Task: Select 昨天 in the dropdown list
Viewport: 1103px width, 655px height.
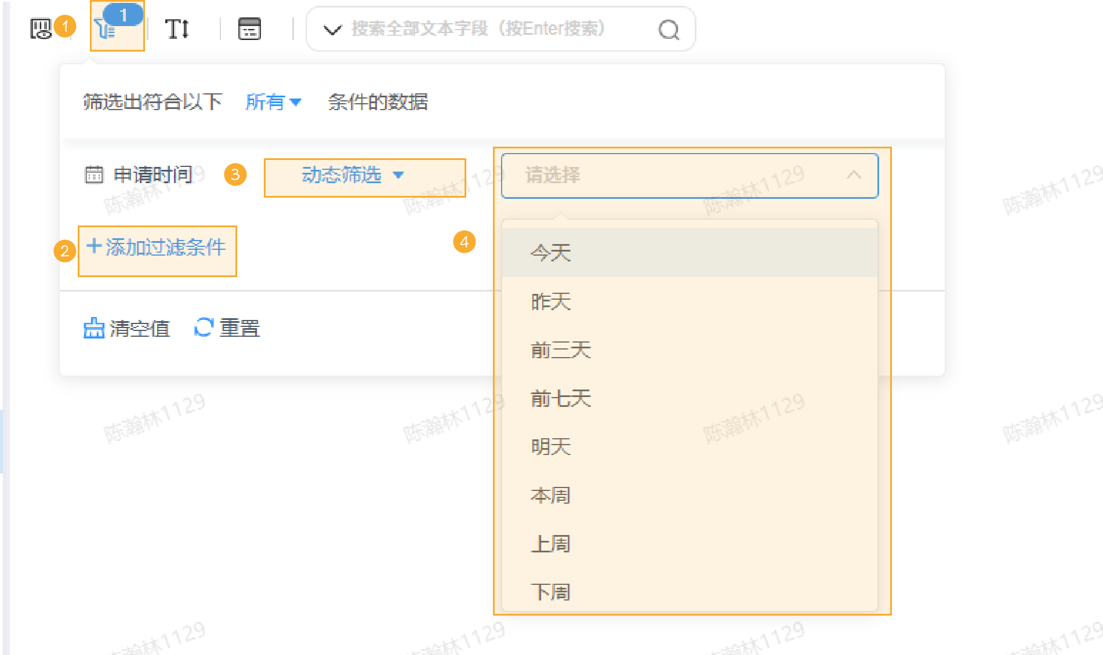Action: point(550,301)
